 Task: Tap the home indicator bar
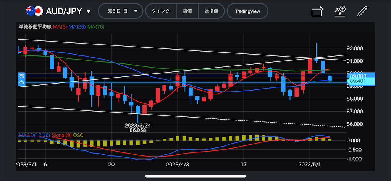pyautogui.click(x=195, y=176)
